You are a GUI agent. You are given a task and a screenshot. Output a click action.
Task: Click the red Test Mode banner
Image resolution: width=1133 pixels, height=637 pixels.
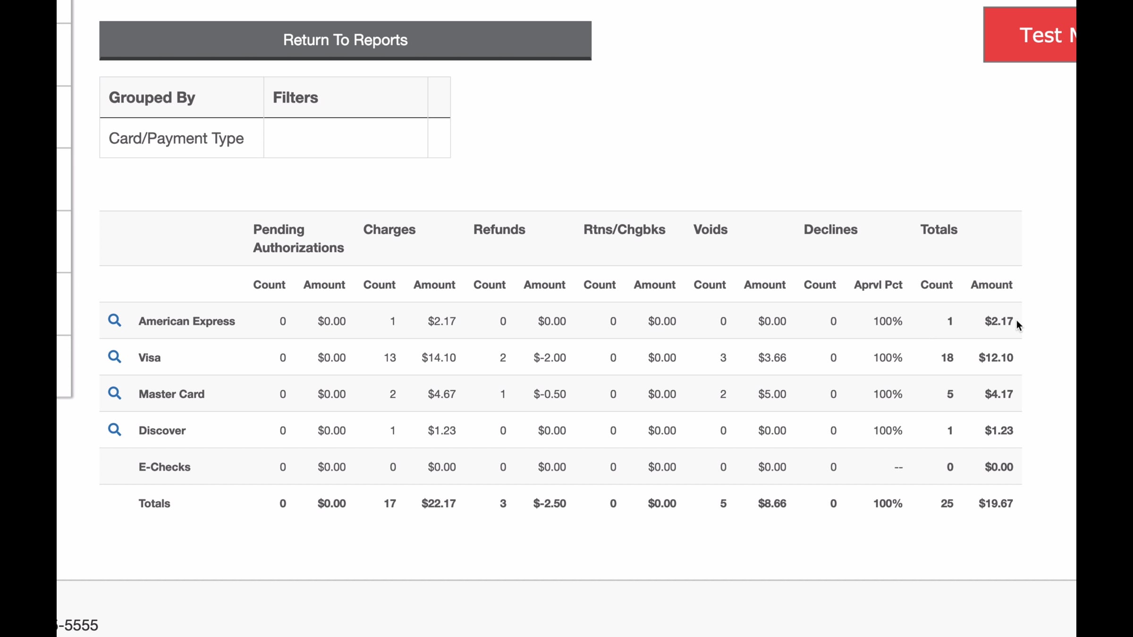(x=1030, y=34)
